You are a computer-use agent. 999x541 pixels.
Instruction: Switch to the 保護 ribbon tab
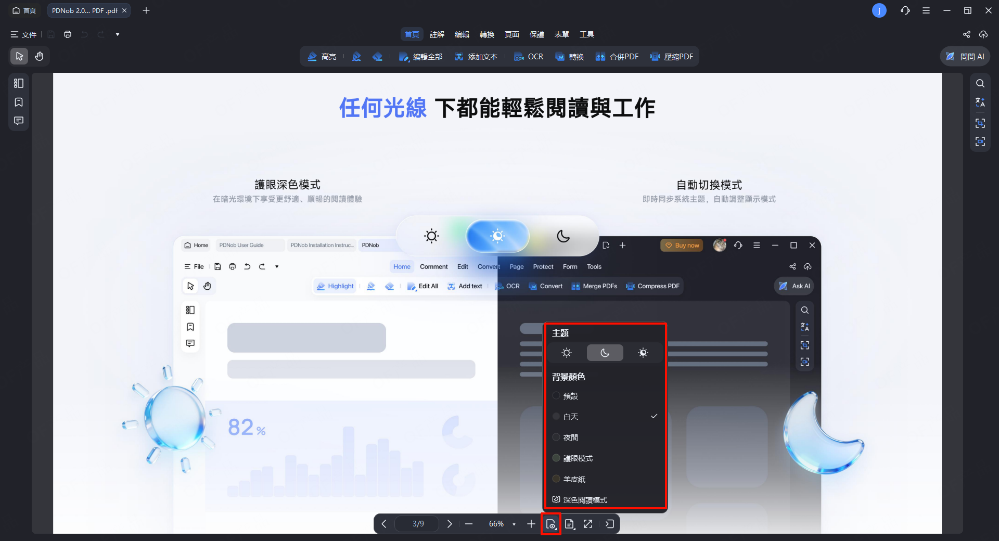(537, 34)
